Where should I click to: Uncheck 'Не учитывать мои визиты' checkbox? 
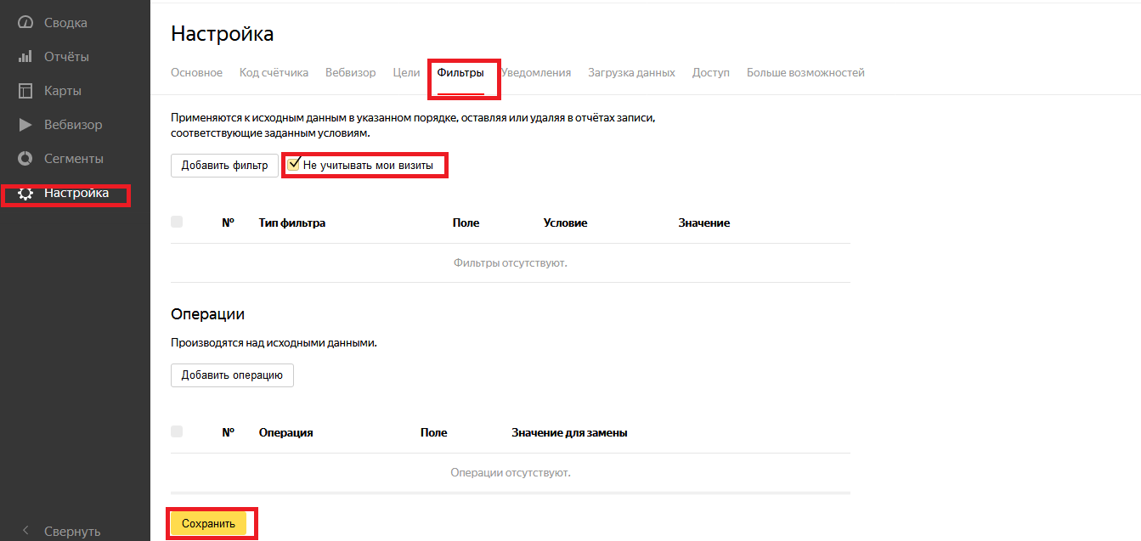tap(293, 164)
